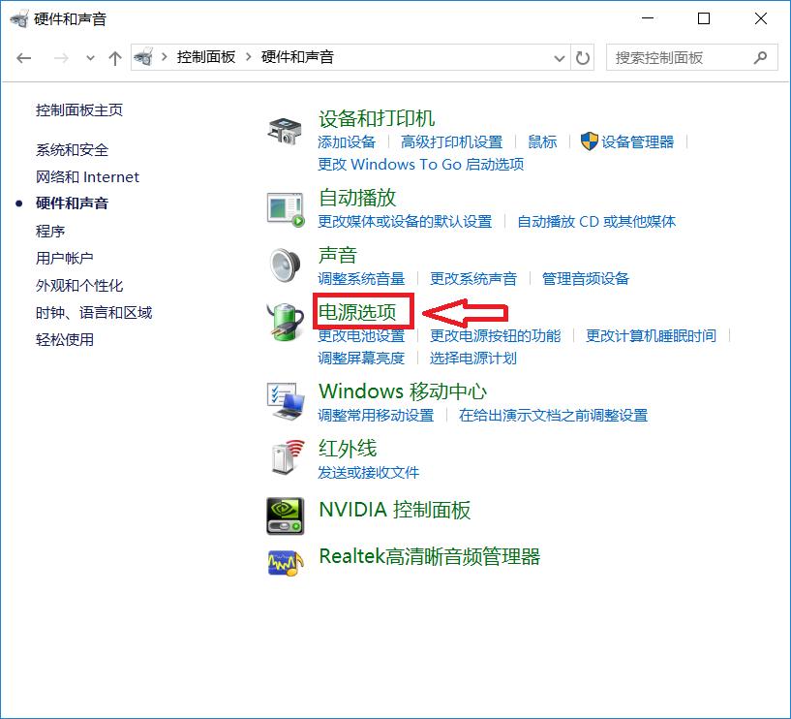Click the refresh icon in the address bar
The width and height of the screenshot is (791, 719).
pyautogui.click(x=582, y=57)
